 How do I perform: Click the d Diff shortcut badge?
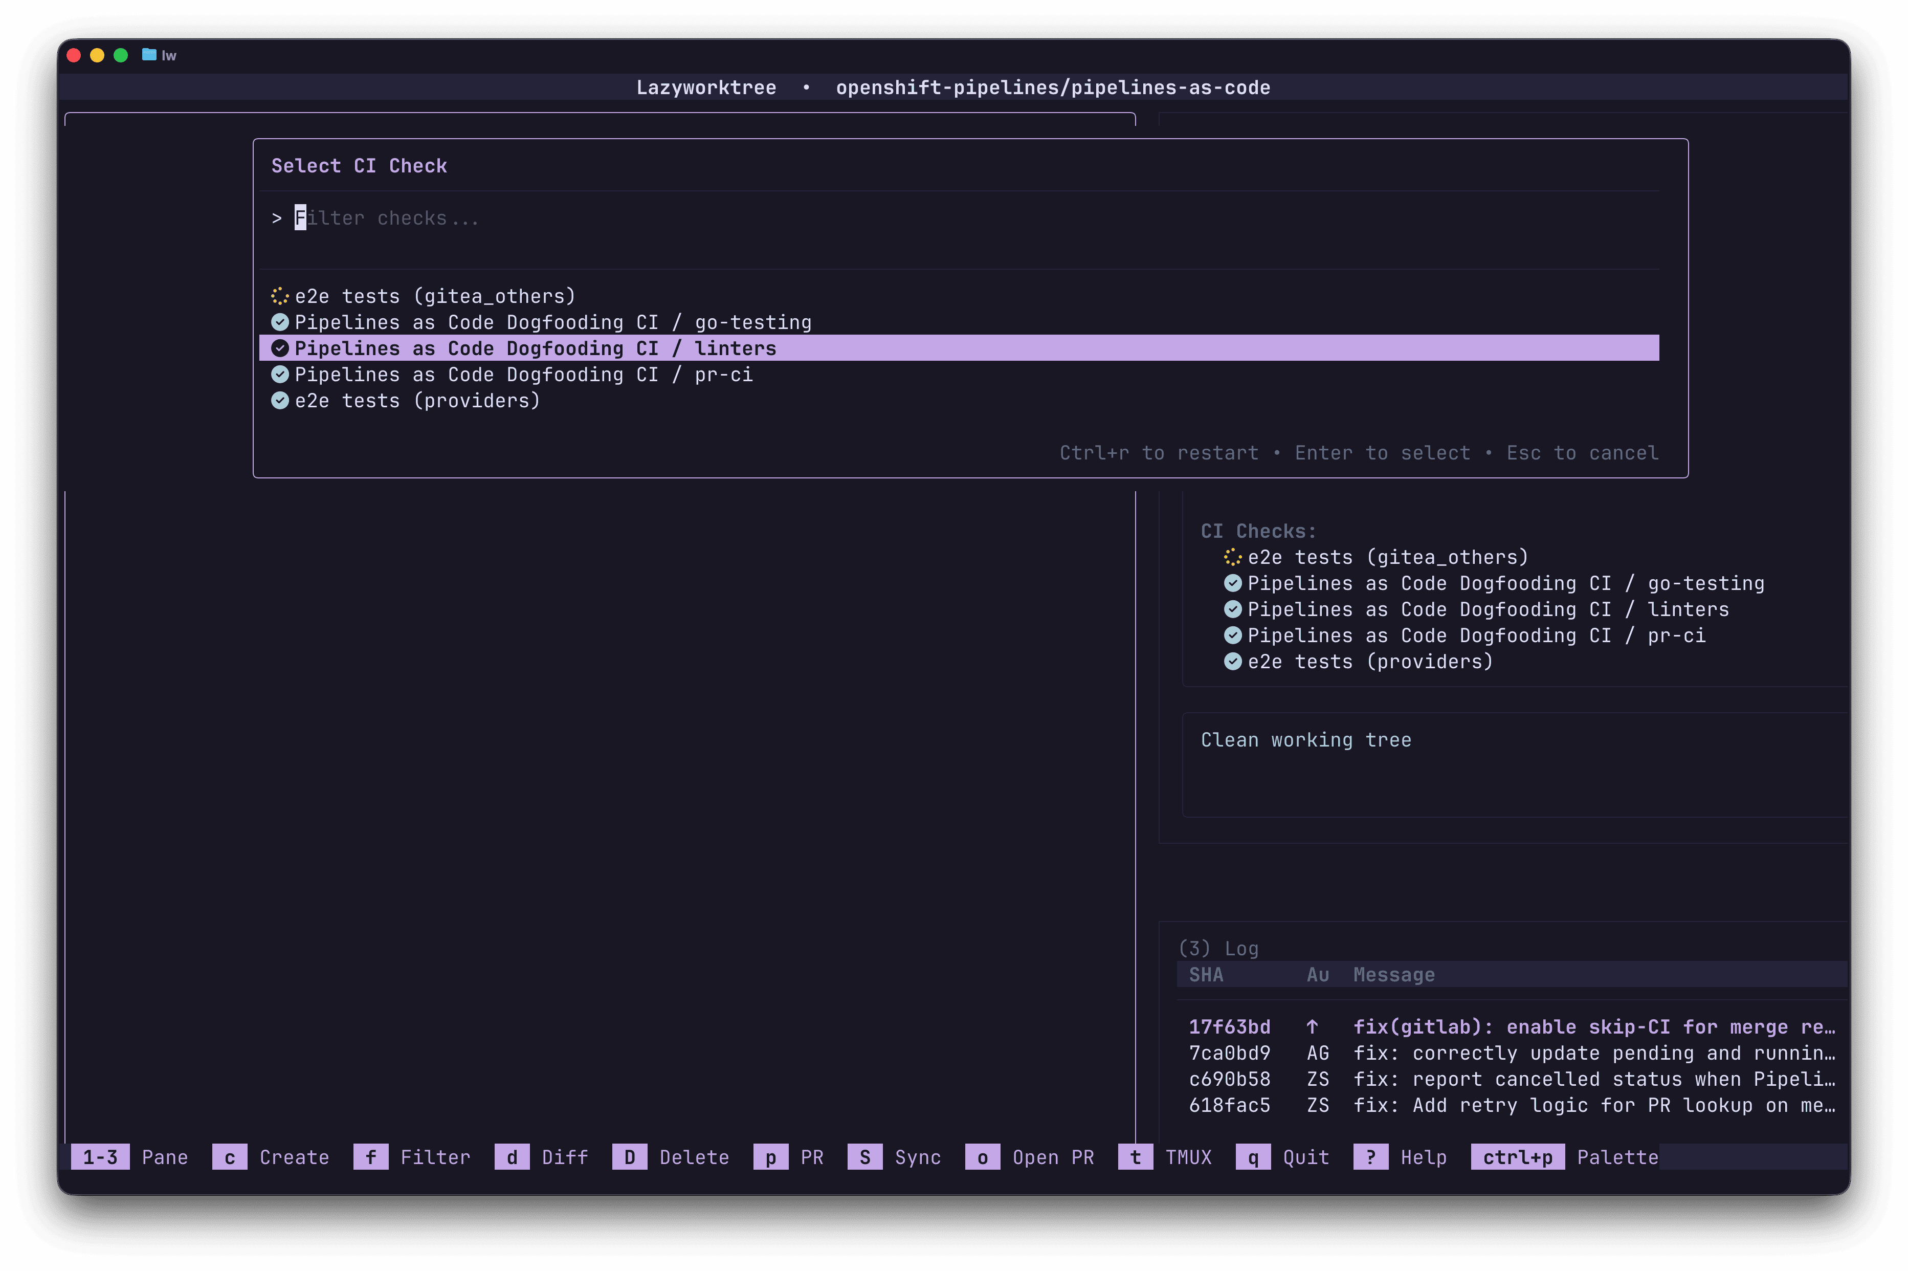pos(511,1157)
